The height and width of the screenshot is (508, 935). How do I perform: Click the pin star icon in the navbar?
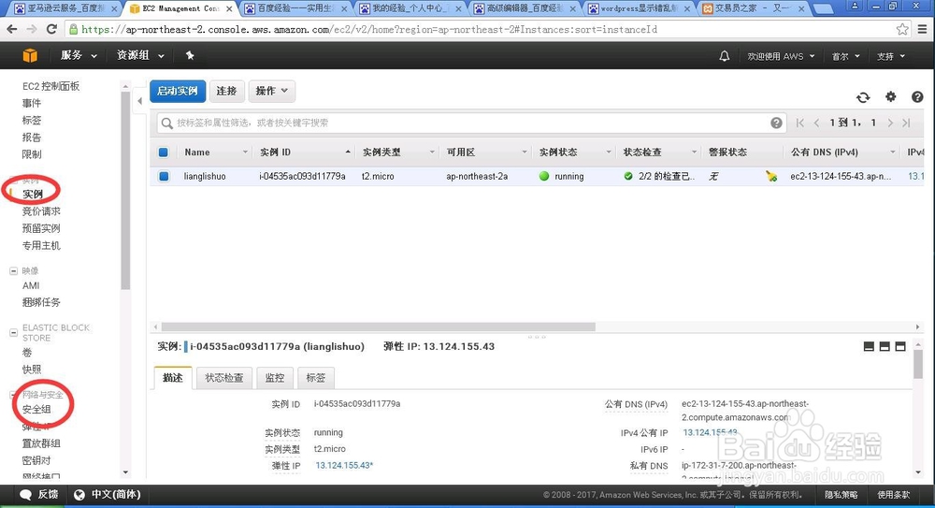[190, 55]
